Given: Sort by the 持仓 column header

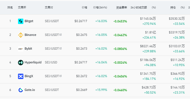Looking at the screenshot, I should click(173, 8).
